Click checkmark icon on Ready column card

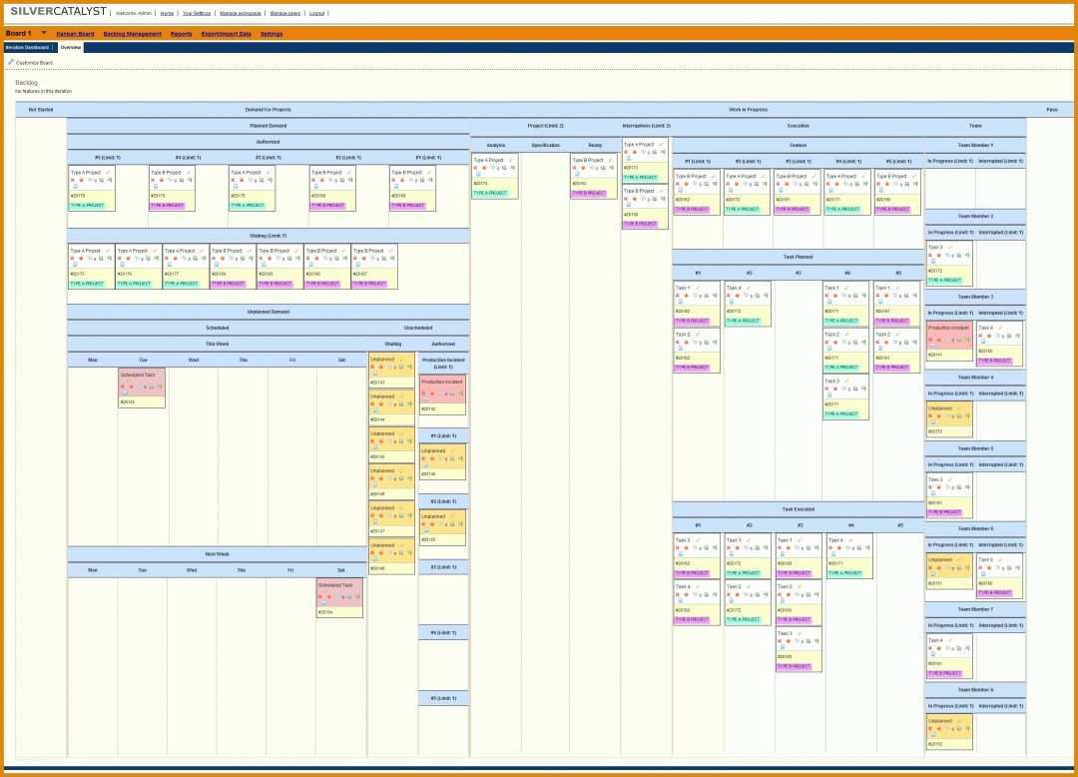(x=610, y=160)
